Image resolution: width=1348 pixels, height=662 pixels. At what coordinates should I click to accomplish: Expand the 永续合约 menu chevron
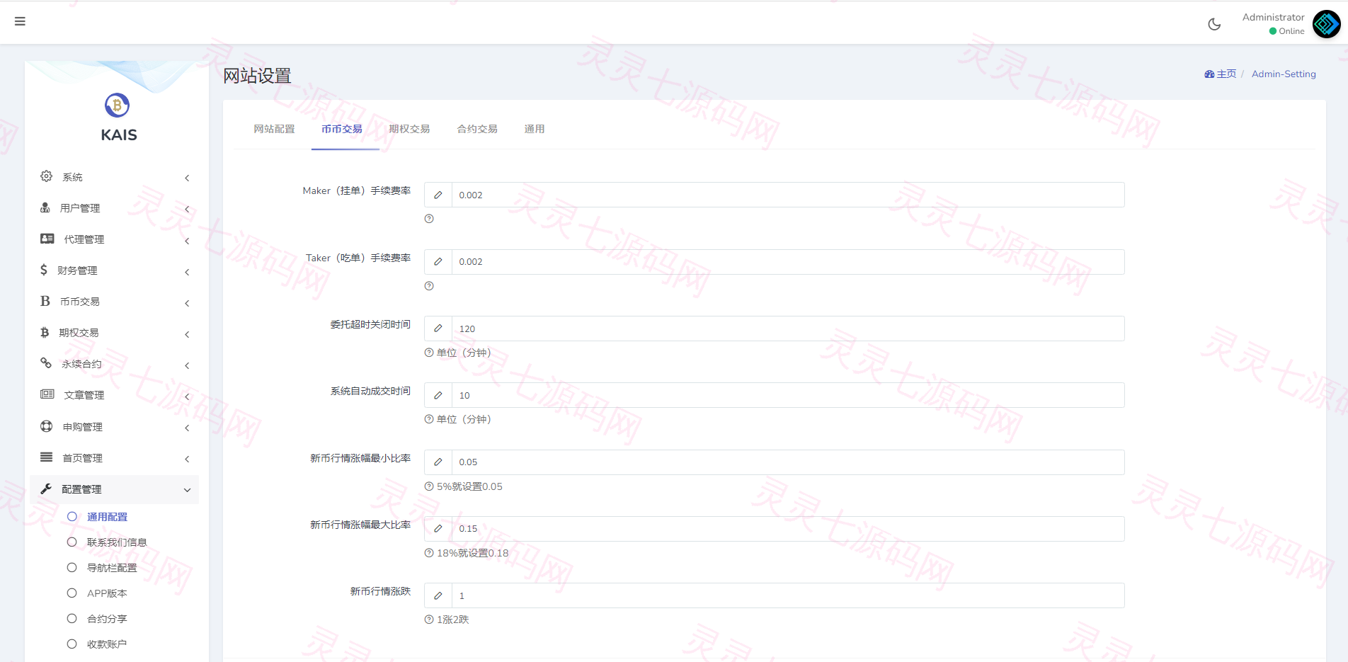click(187, 365)
